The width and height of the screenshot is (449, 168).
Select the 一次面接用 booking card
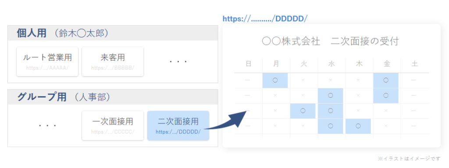(113, 126)
